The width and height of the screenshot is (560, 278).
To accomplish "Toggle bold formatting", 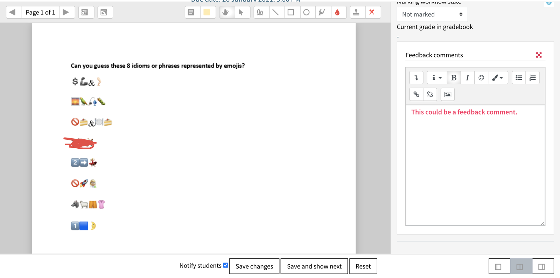I will [x=454, y=78].
